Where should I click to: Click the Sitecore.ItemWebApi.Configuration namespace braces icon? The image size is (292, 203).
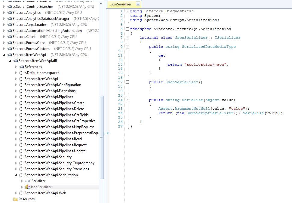[21, 85]
